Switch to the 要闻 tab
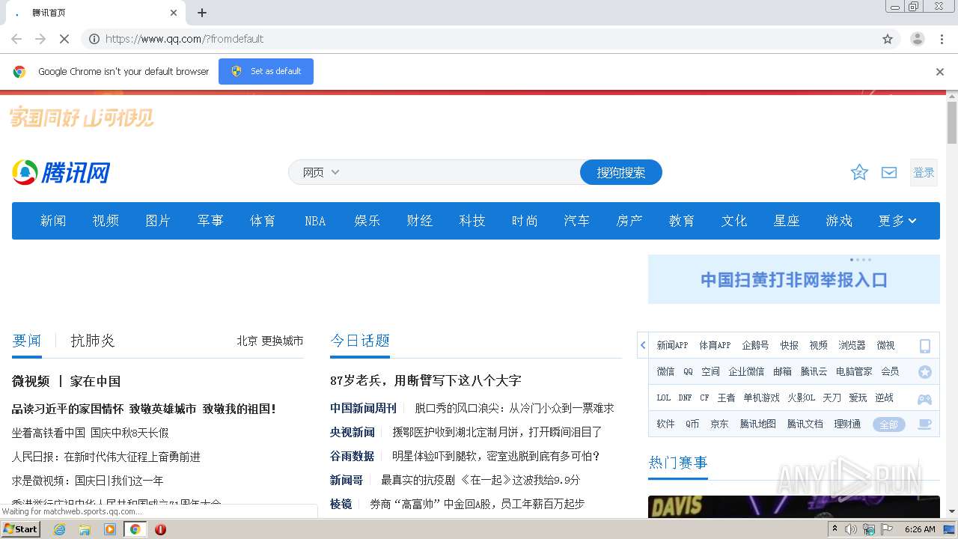 pos(27,341)
